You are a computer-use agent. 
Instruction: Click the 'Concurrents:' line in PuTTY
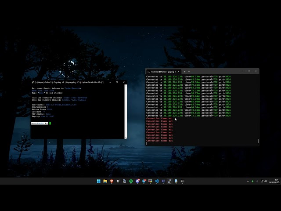pyautogui.click(x=40, y=107)
